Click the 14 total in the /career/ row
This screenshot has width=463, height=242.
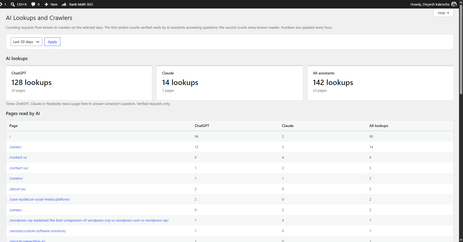click(371, 147)
